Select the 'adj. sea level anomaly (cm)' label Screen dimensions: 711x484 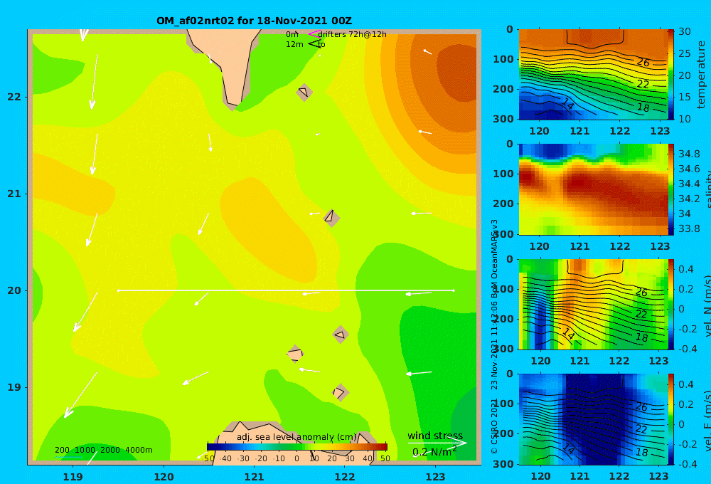click(x=296, y=437)
